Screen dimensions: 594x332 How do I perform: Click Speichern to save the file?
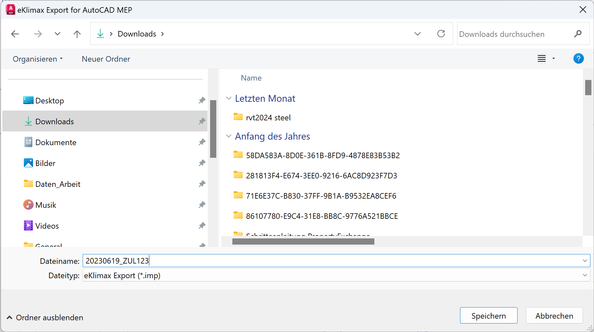[x=488, y=315]
